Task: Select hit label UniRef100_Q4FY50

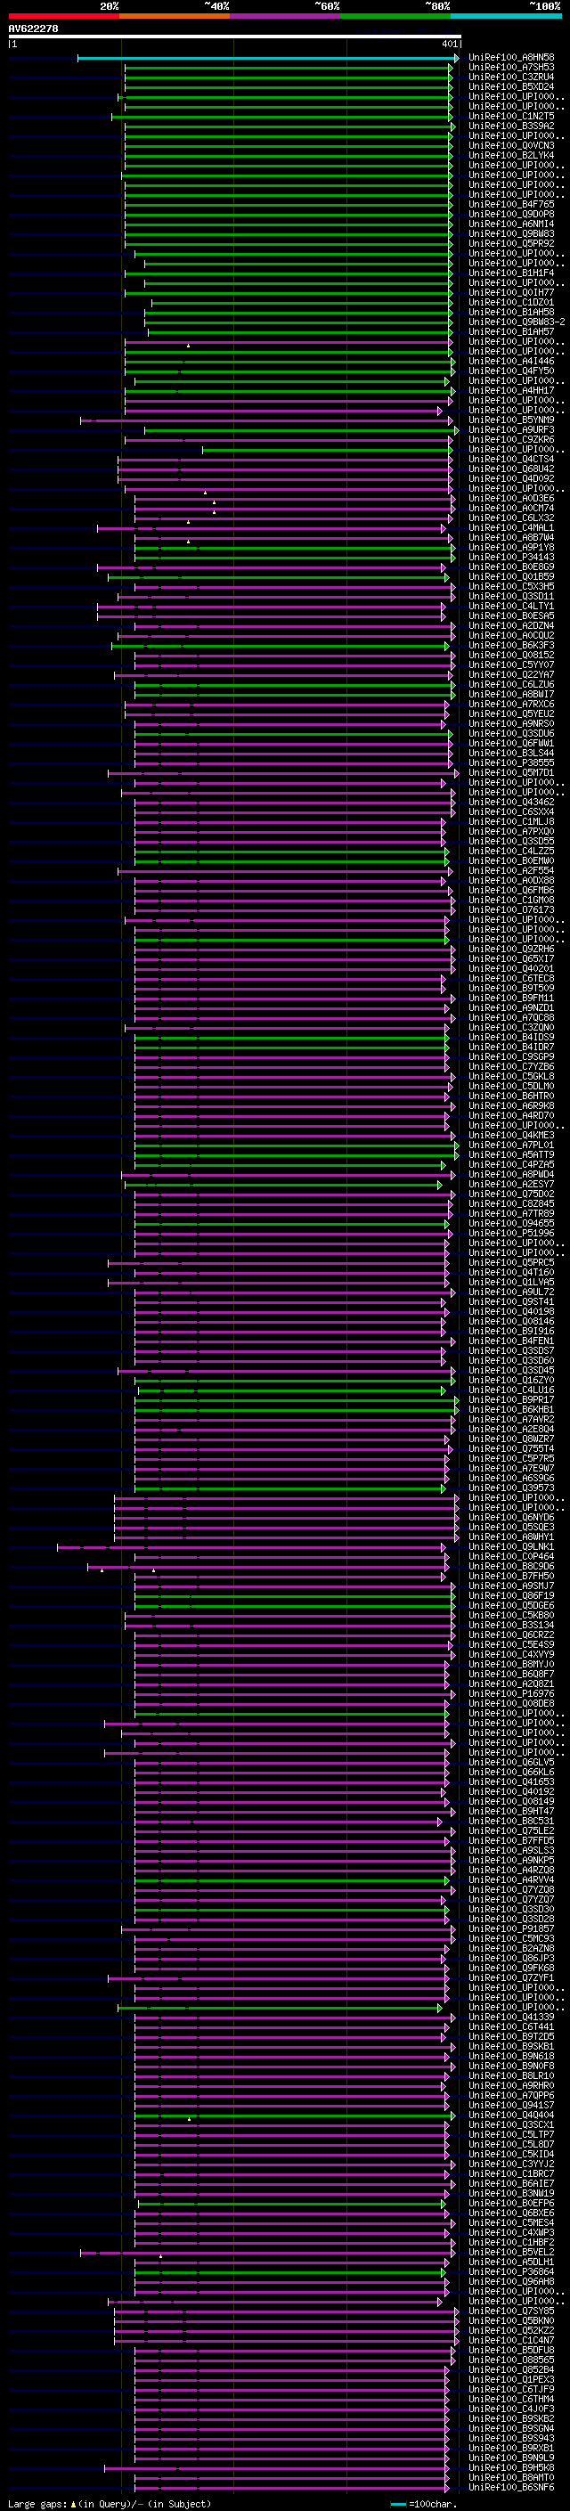Action: [511, 371]
